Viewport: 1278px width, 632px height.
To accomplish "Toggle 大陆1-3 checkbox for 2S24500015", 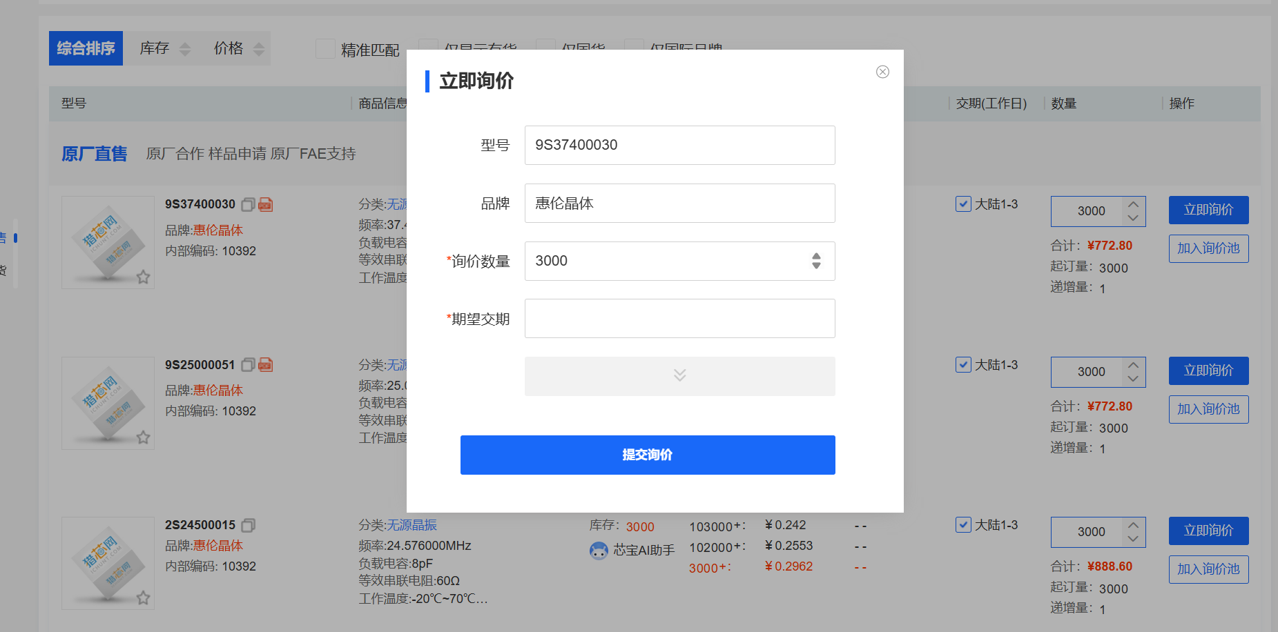I will click(x=963, y=524).
